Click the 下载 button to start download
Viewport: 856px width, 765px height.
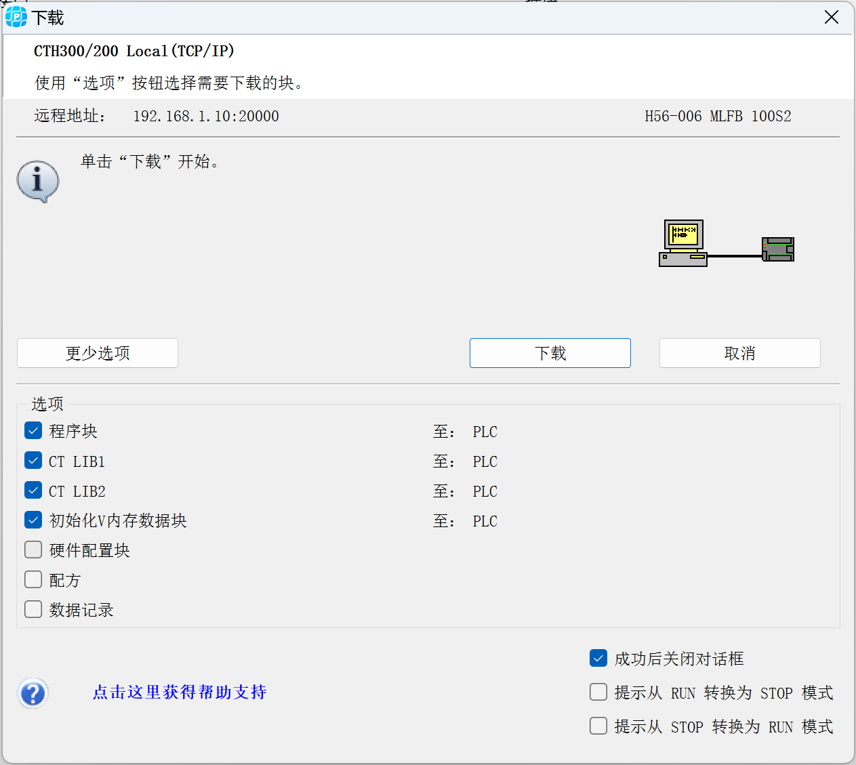pos(550,353)
